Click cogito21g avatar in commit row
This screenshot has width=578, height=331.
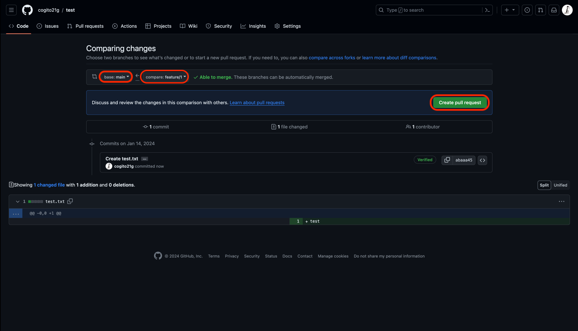[x=109, y=166]
